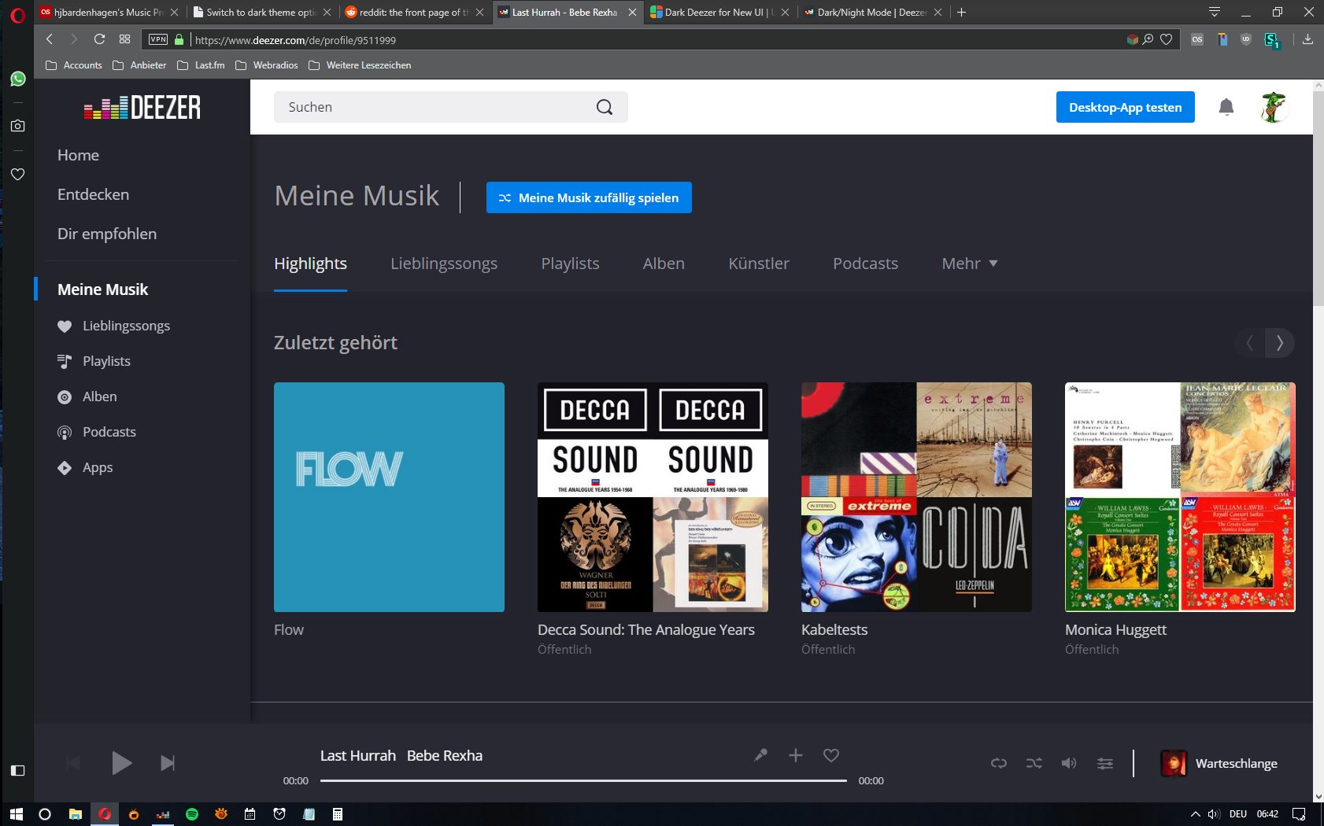Go to Home in sidebar

coord(78,155)
